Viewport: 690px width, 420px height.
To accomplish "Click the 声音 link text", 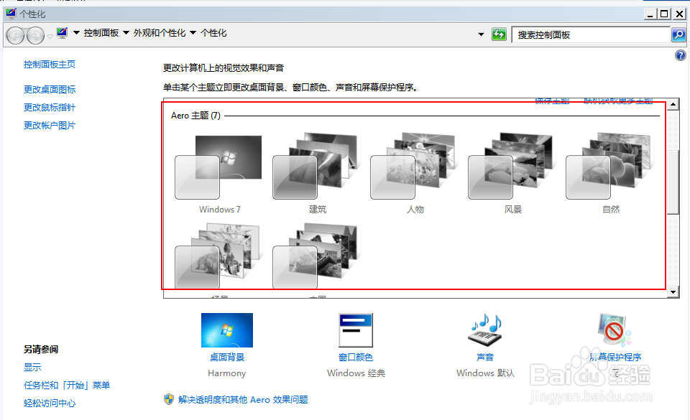I will tap(485, 357).
